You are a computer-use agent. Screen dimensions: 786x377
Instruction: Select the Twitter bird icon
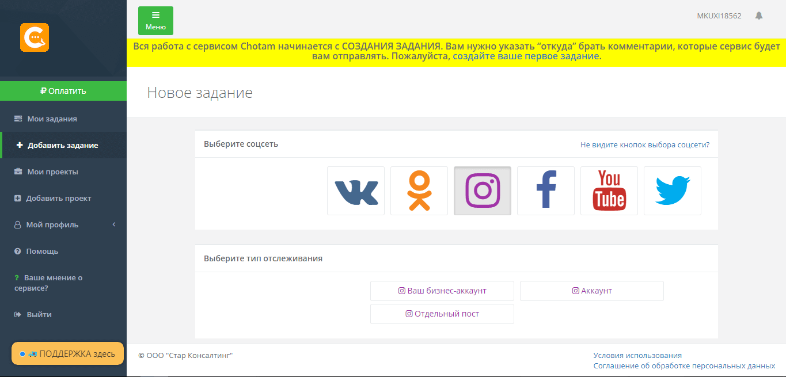[673, 191]
